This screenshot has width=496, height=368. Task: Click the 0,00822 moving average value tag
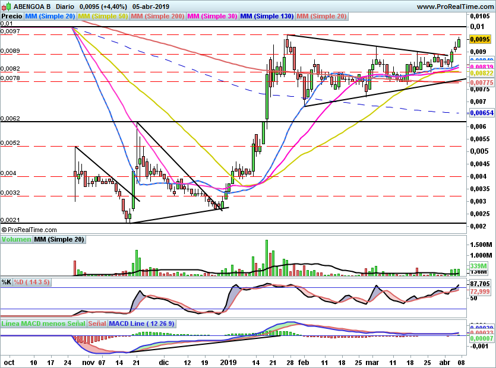point(482,74)
